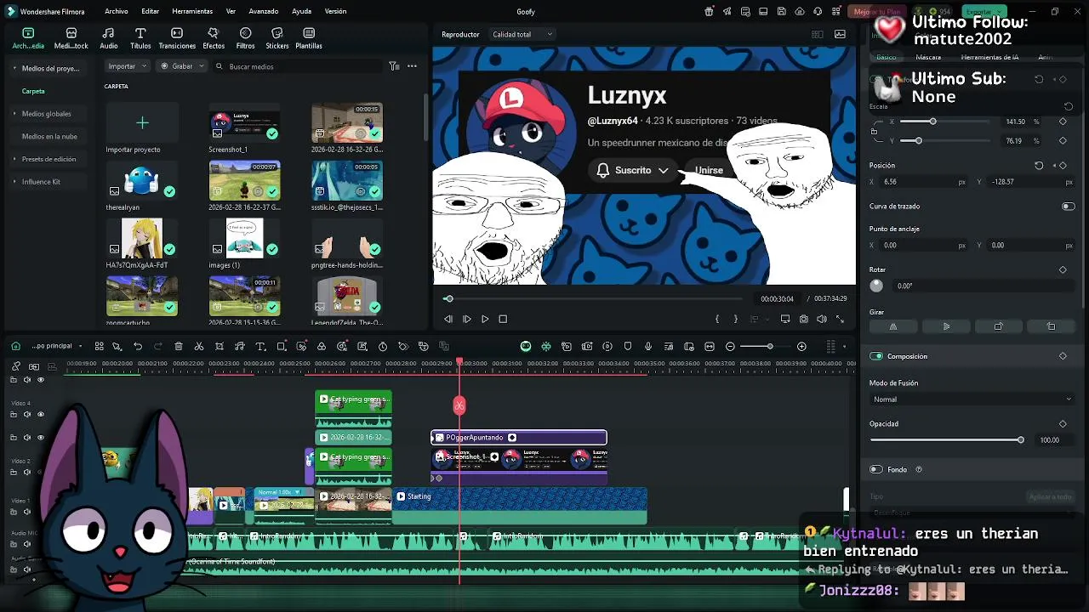Image resolution: width=1089 pixels, height=612 pixels.
Task: Open the Media stock panel
Action: click(71, 38)
